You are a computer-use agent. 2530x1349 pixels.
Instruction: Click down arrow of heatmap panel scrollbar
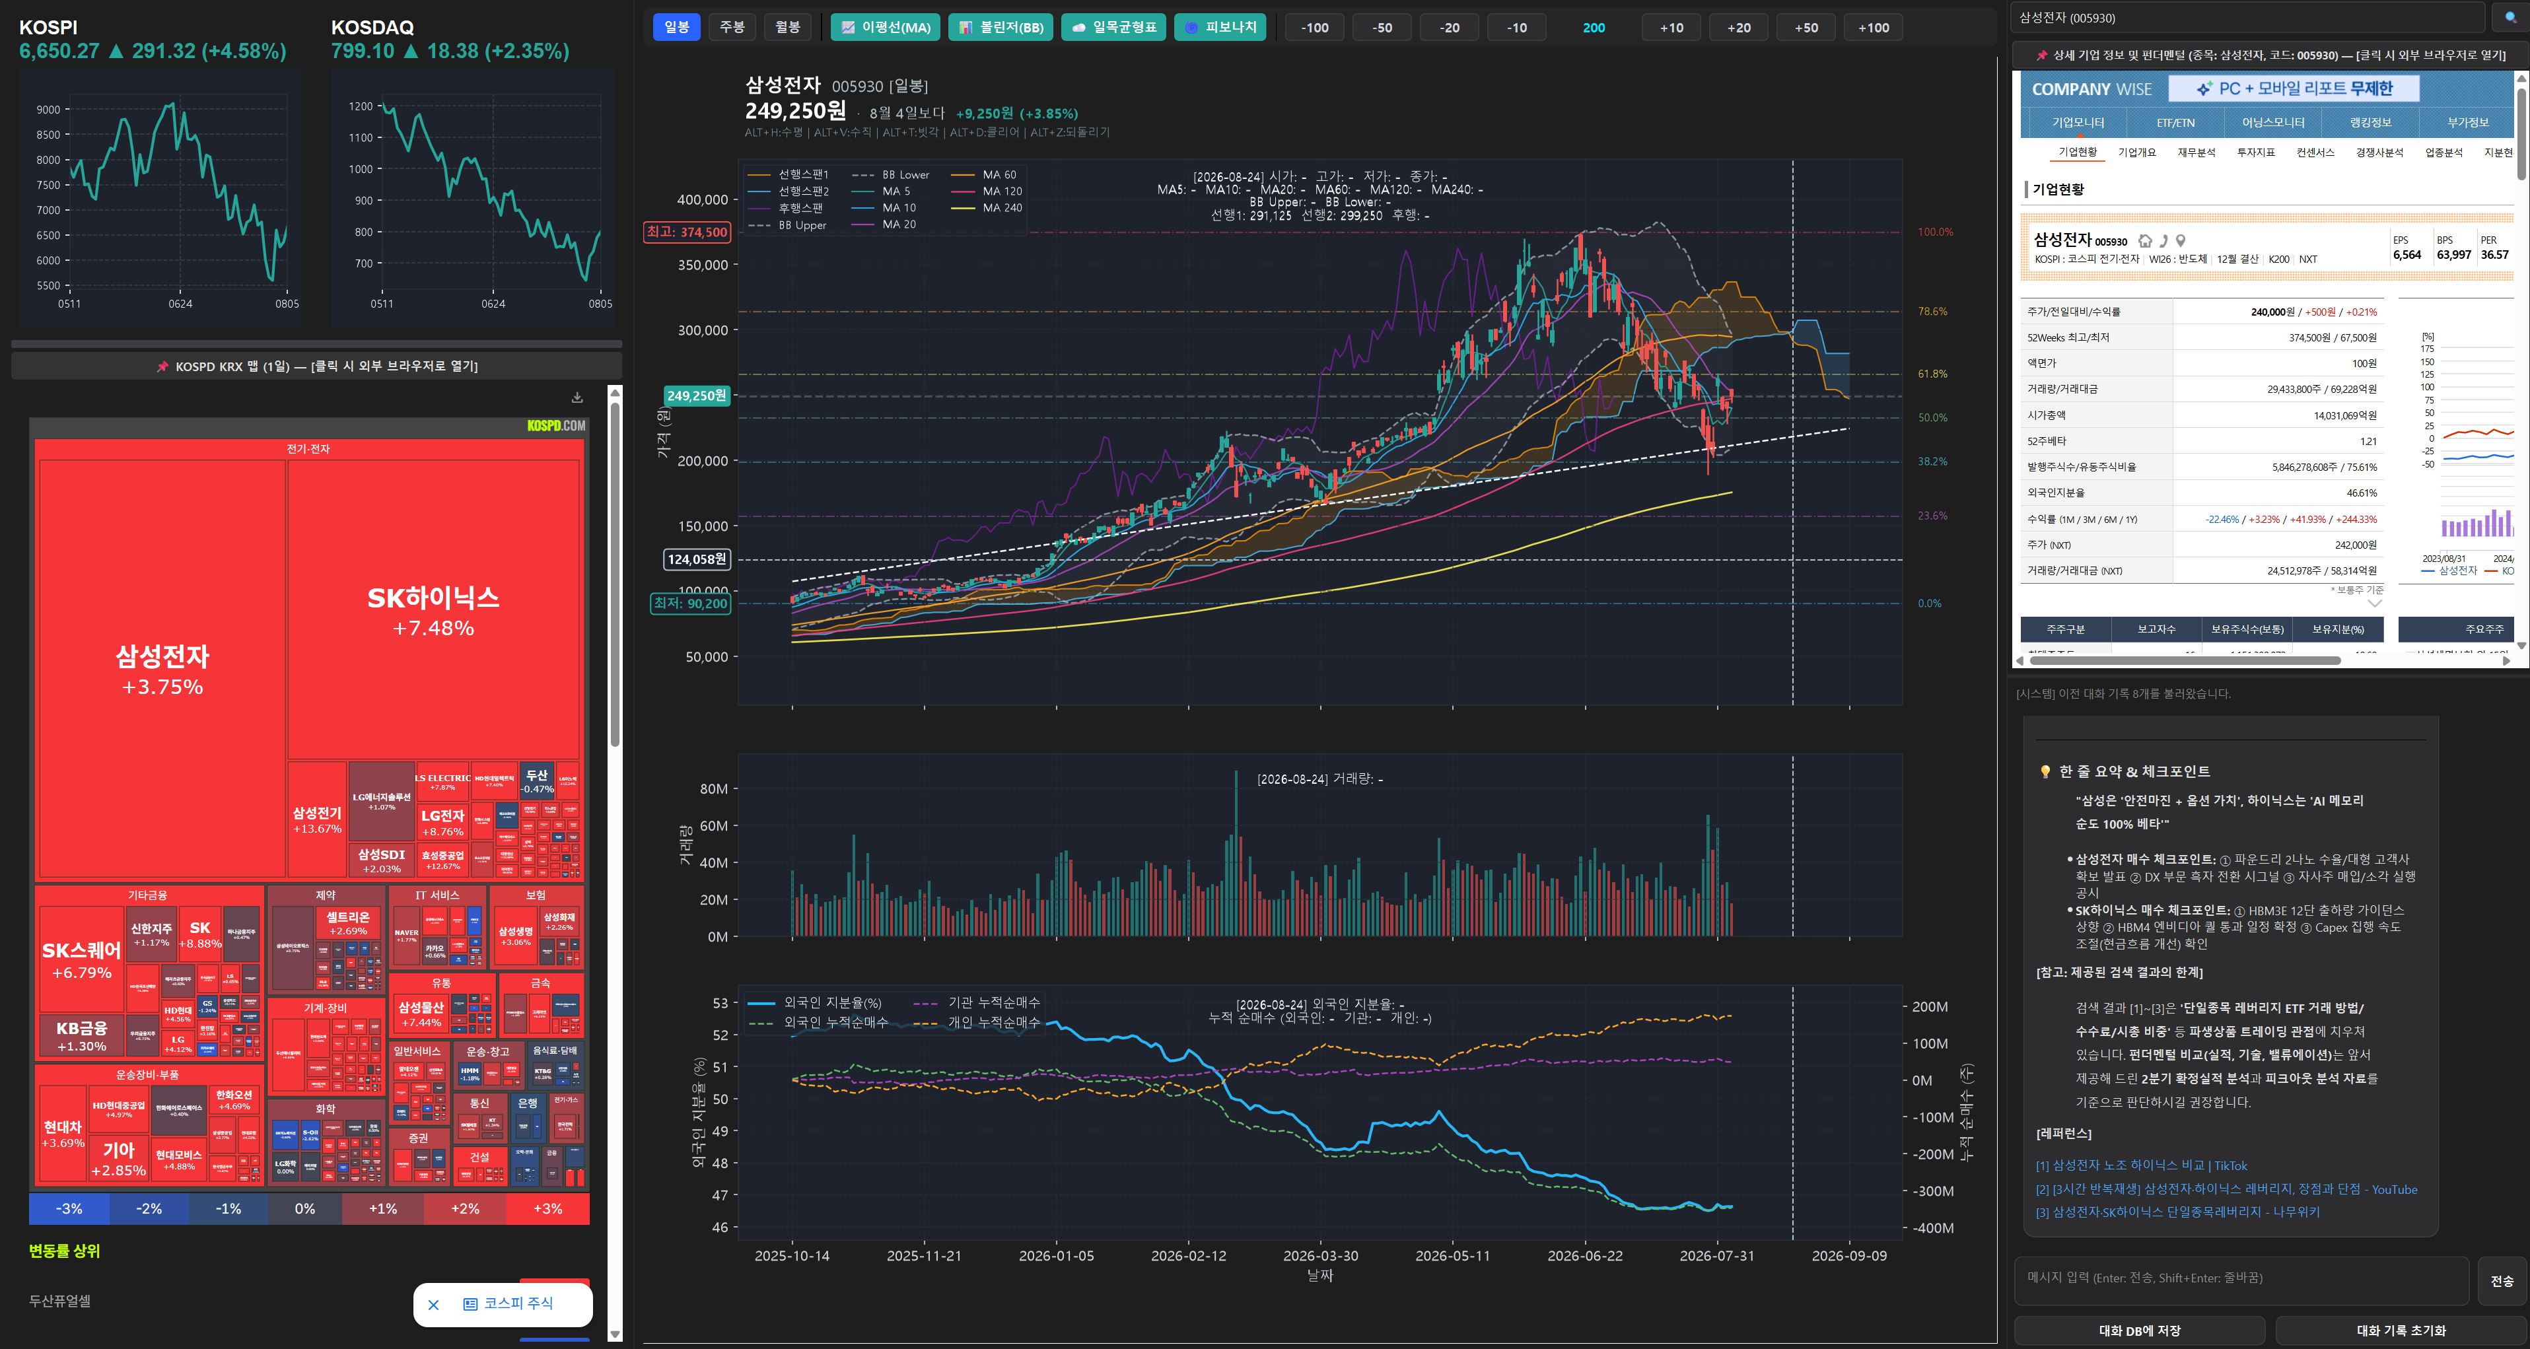(x=615, y=1334)
